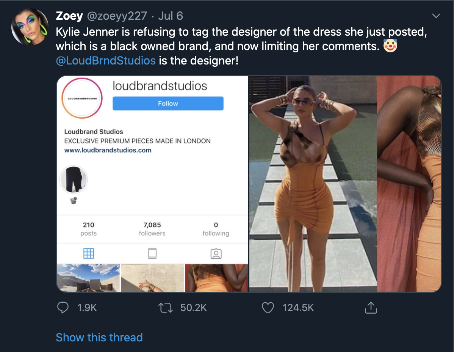Open the story highlight circle thumbnail
Screen dimensions: 454x352
pyautogui.click(x=74, y=180)
